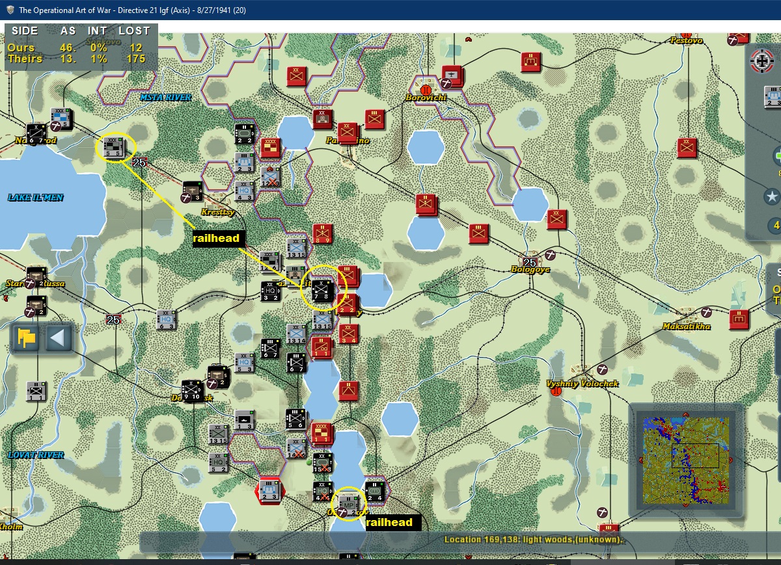Click the star icon in right panel
This screenshot has width=781, height=565.
pyautogui.click(x=773, y=196)
